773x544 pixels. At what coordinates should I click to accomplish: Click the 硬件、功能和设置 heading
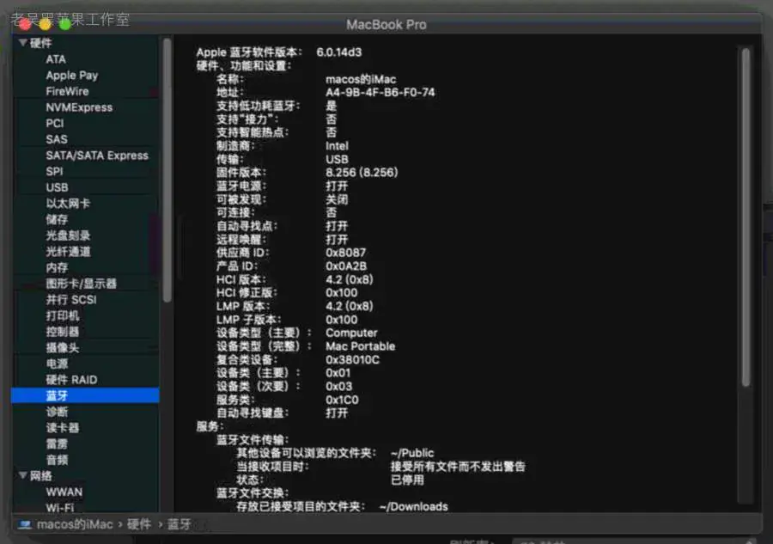[x=244, y=65]
